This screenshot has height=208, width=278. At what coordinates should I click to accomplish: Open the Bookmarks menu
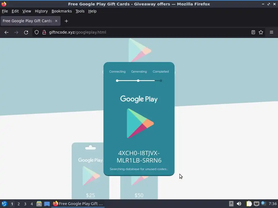62,11
